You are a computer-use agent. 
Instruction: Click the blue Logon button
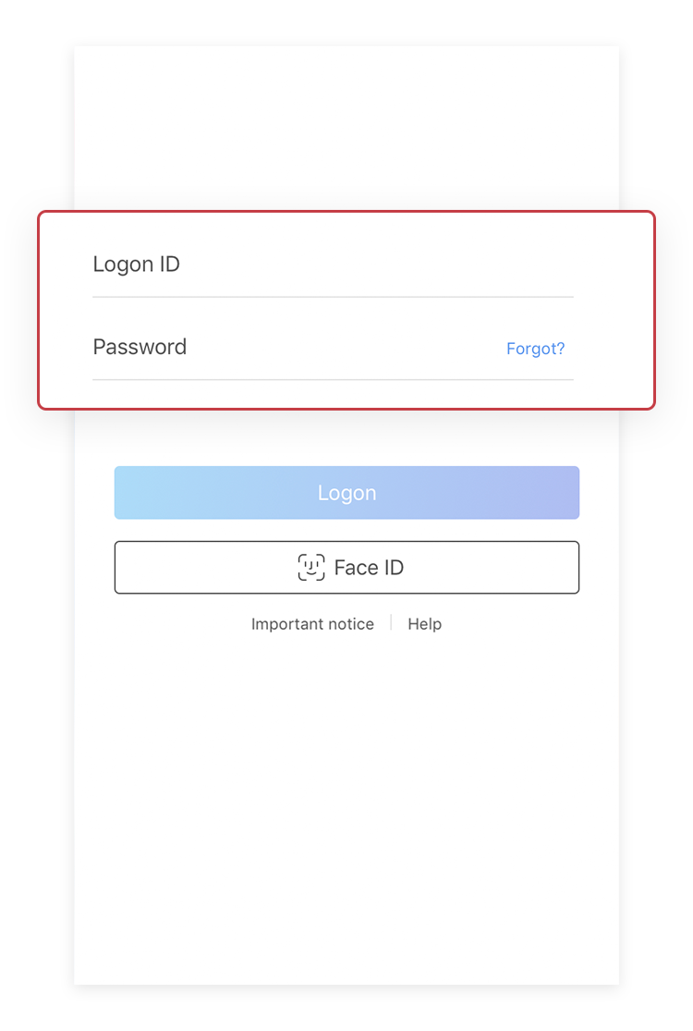tap(346, 493)
